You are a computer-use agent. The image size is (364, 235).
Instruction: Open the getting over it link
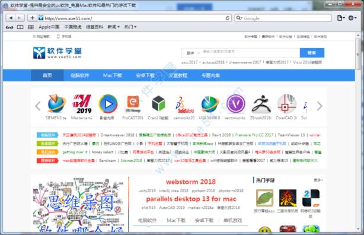pos(75,152)
